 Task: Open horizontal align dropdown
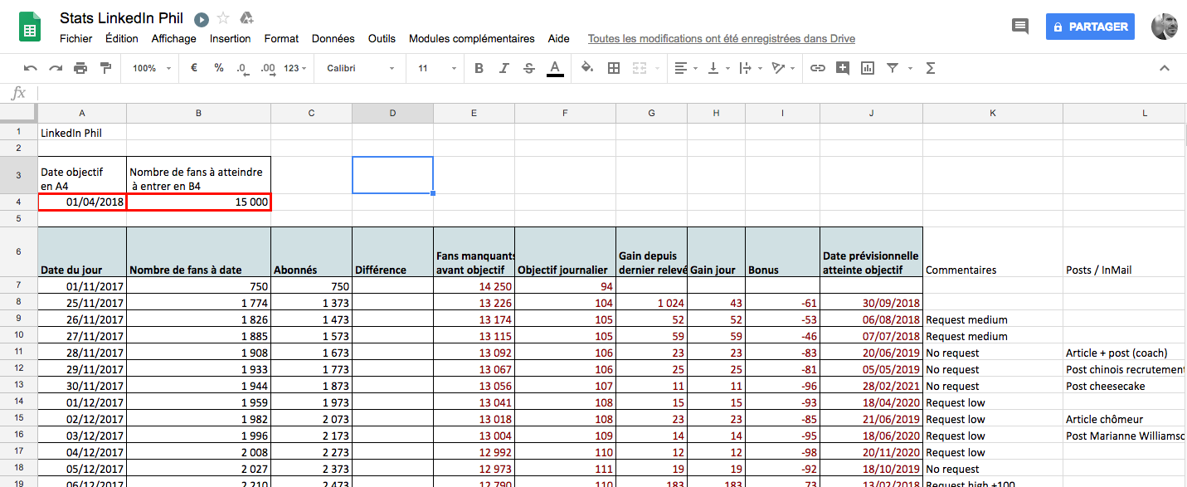pos(685,68)
